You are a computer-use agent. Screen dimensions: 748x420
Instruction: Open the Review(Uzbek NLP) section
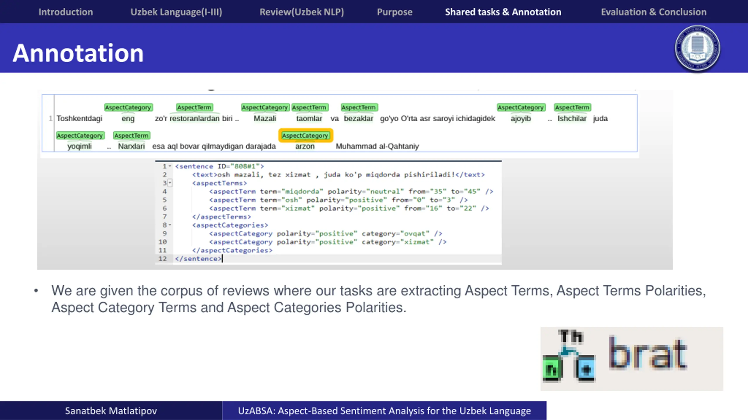click(302, 12)
